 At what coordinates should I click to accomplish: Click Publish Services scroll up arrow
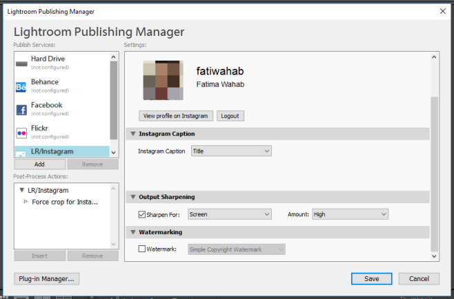113,57
